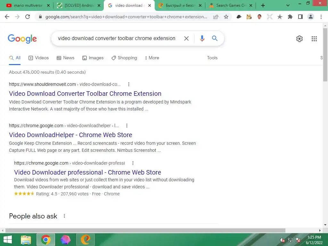Submit search with magnifier icon

point(215,38)
